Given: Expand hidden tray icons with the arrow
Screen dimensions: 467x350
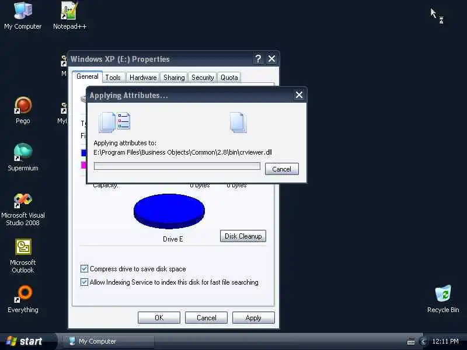Looking at the screenshot, I should coord(423,341).
